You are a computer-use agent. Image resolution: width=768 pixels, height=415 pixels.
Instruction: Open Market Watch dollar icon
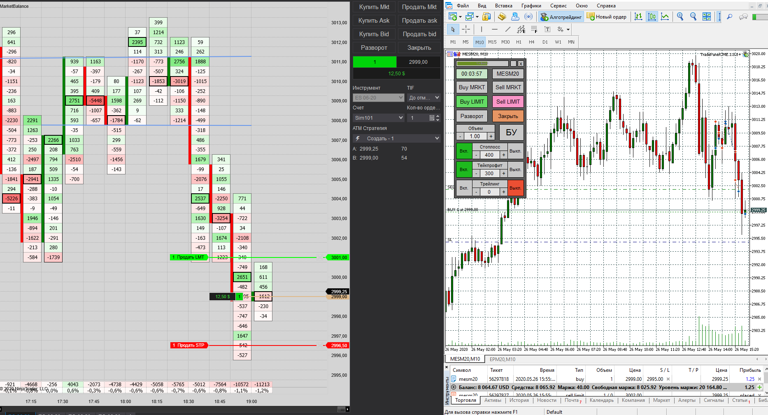[x=486, y=17]
